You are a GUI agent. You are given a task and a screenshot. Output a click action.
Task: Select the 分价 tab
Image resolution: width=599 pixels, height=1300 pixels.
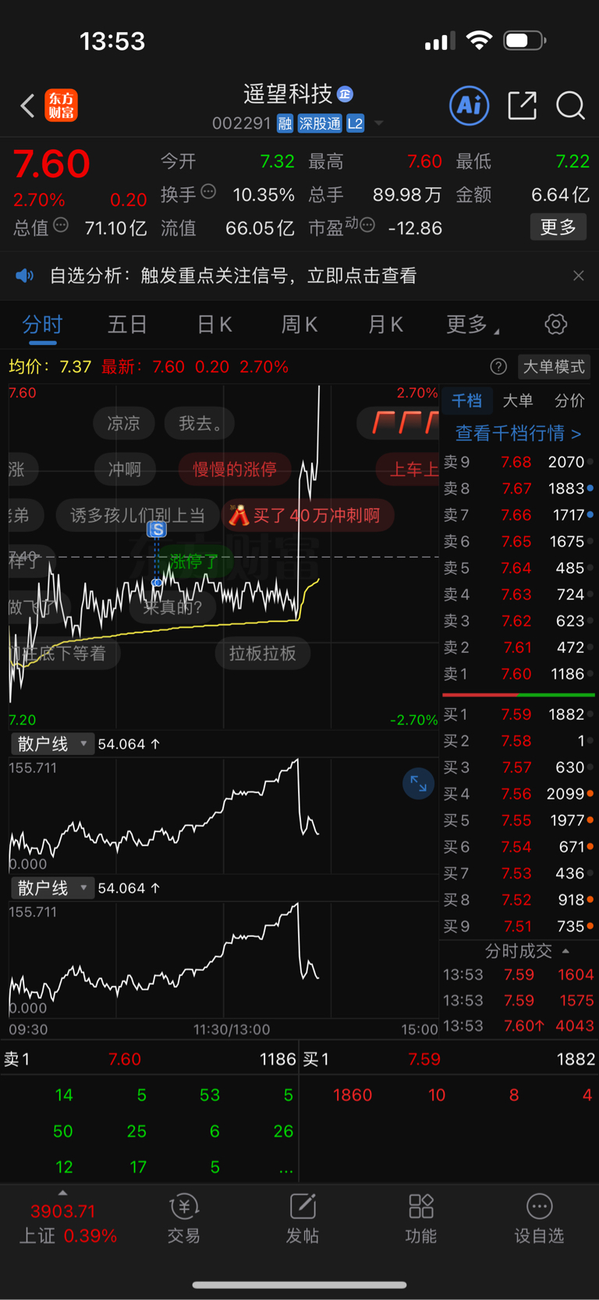coord(569,401)
